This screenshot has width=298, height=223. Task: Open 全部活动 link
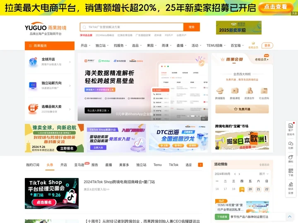tap(264, 165)
